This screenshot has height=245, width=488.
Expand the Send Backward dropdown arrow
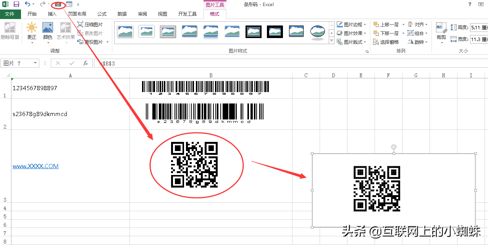(403, 33)
